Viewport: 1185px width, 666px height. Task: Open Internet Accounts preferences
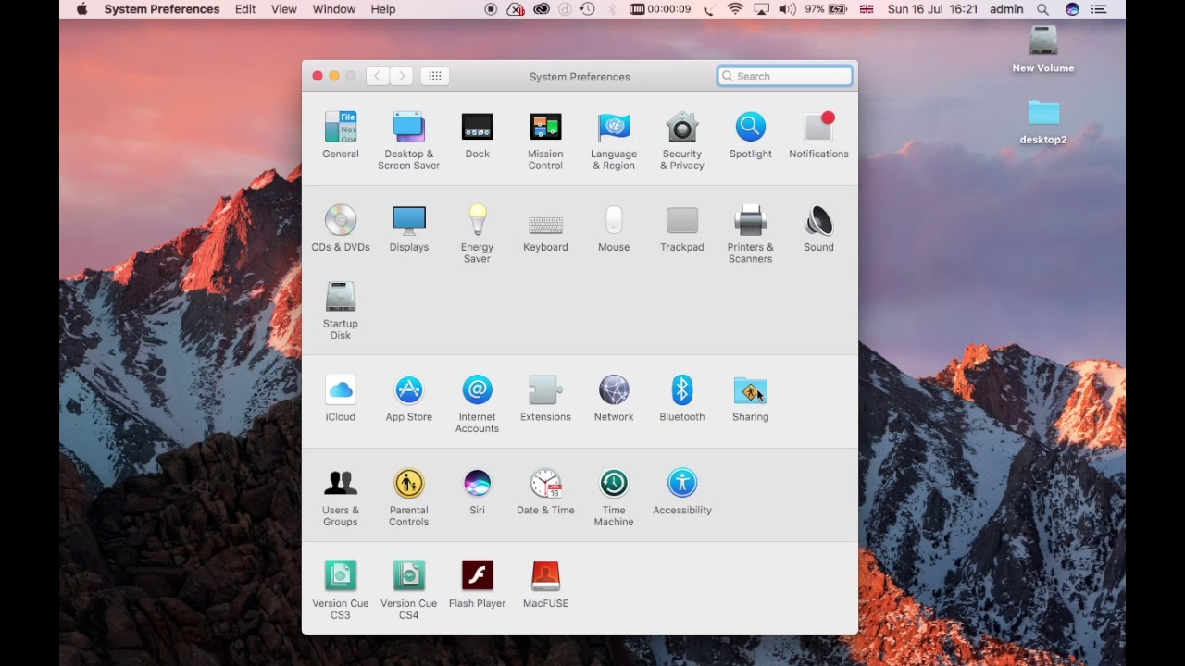477,404
